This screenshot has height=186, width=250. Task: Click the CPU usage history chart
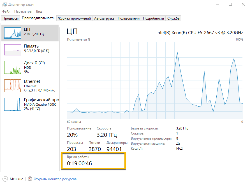click(155, 81)
